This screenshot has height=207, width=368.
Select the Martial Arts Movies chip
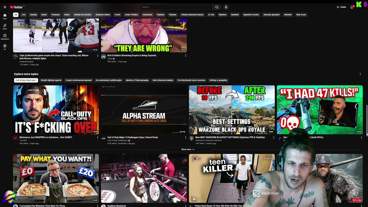click(83, 15)
